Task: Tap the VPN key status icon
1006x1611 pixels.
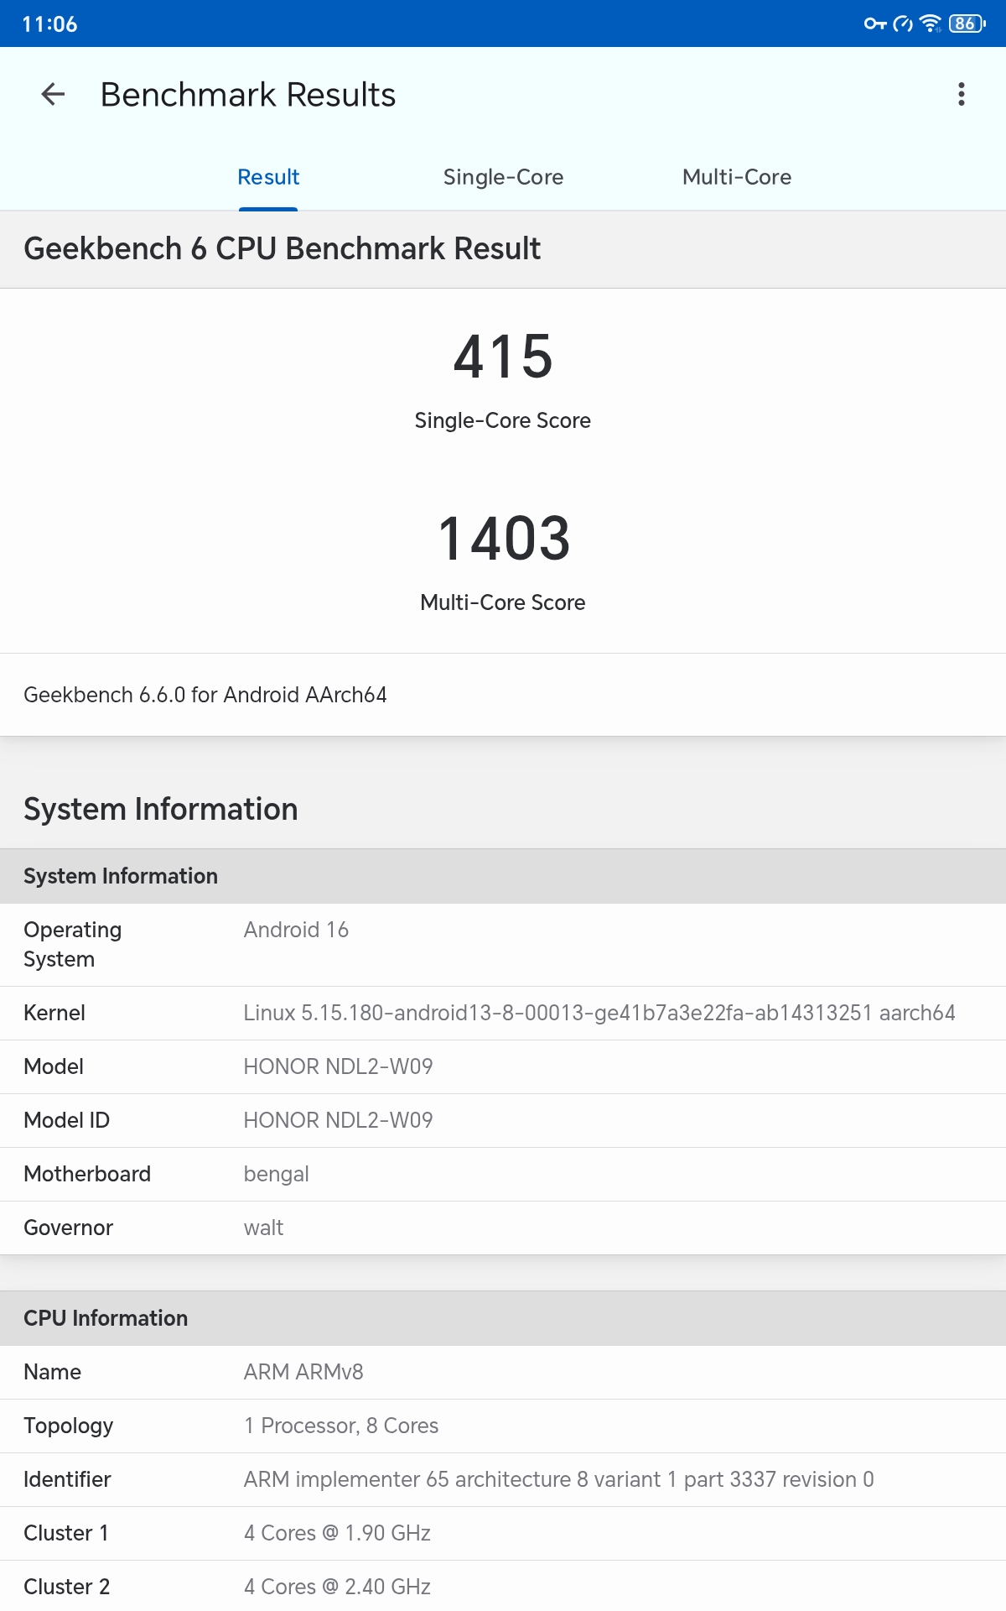Action: pyautogui.click(x=875, y=23)
